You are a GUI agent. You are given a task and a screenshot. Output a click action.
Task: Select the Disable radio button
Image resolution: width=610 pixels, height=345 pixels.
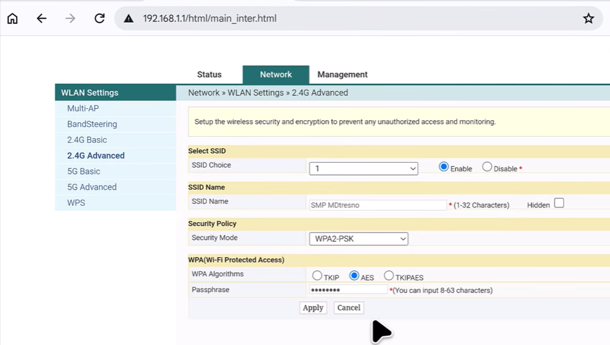tap(487, 167)
